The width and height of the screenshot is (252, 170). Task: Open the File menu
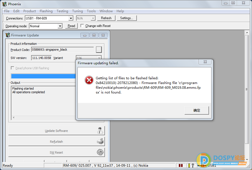click(x=7, y=11)
